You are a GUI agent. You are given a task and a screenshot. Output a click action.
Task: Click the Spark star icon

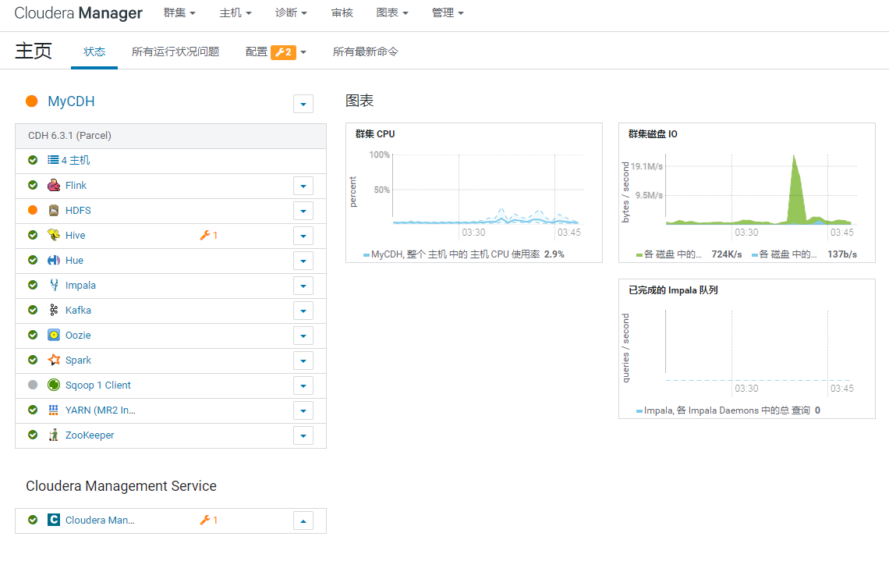coord(54,360)
